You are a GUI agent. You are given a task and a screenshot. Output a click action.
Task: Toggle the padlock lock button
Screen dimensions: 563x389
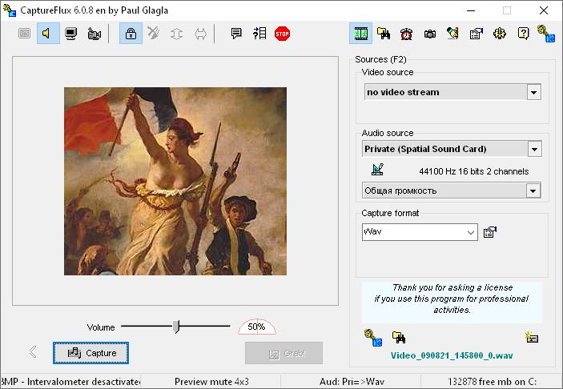(131, 34)
